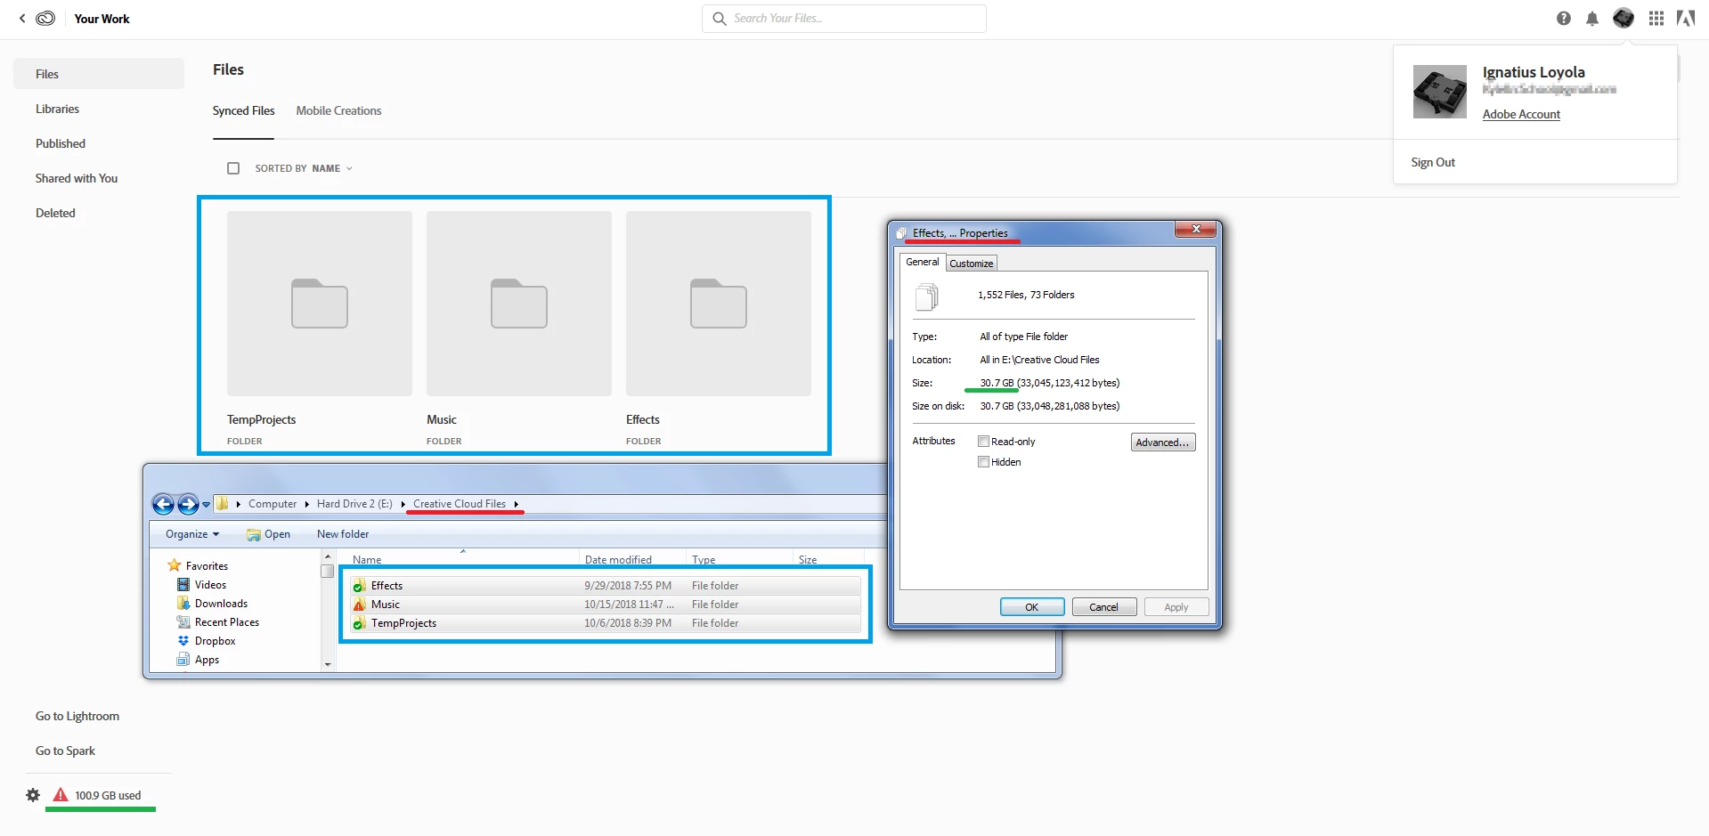Open the Sorted By Name dropdown

pos(304,168)
